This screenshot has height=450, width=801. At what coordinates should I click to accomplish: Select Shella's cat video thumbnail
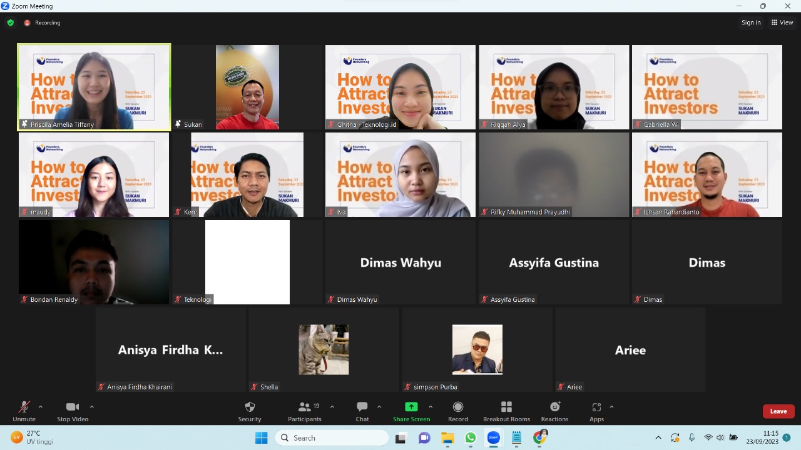pyautogui.click(x=324, y=349)
